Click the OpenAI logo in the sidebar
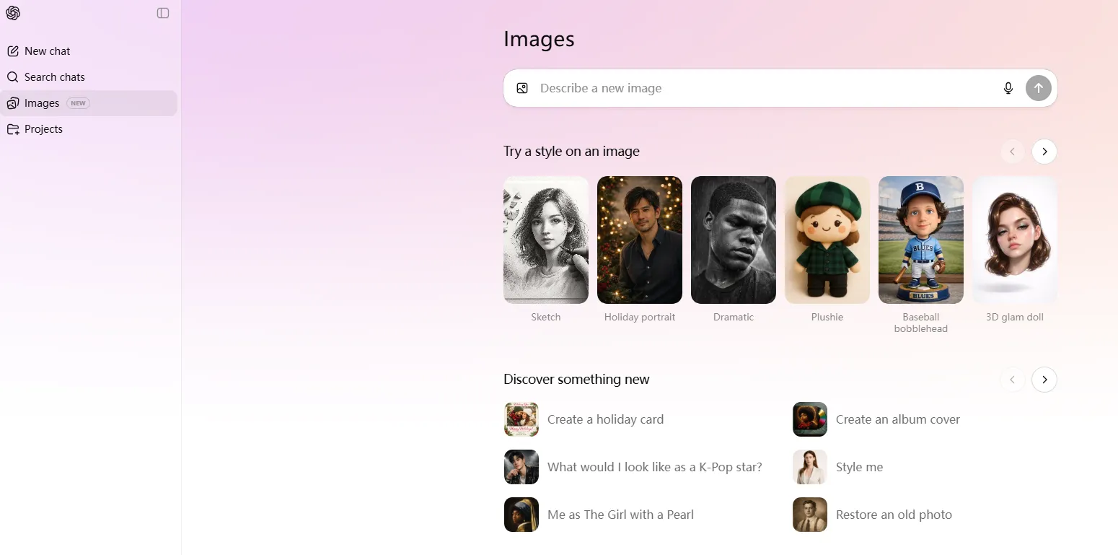The image size is (1118, 555). 13,13
